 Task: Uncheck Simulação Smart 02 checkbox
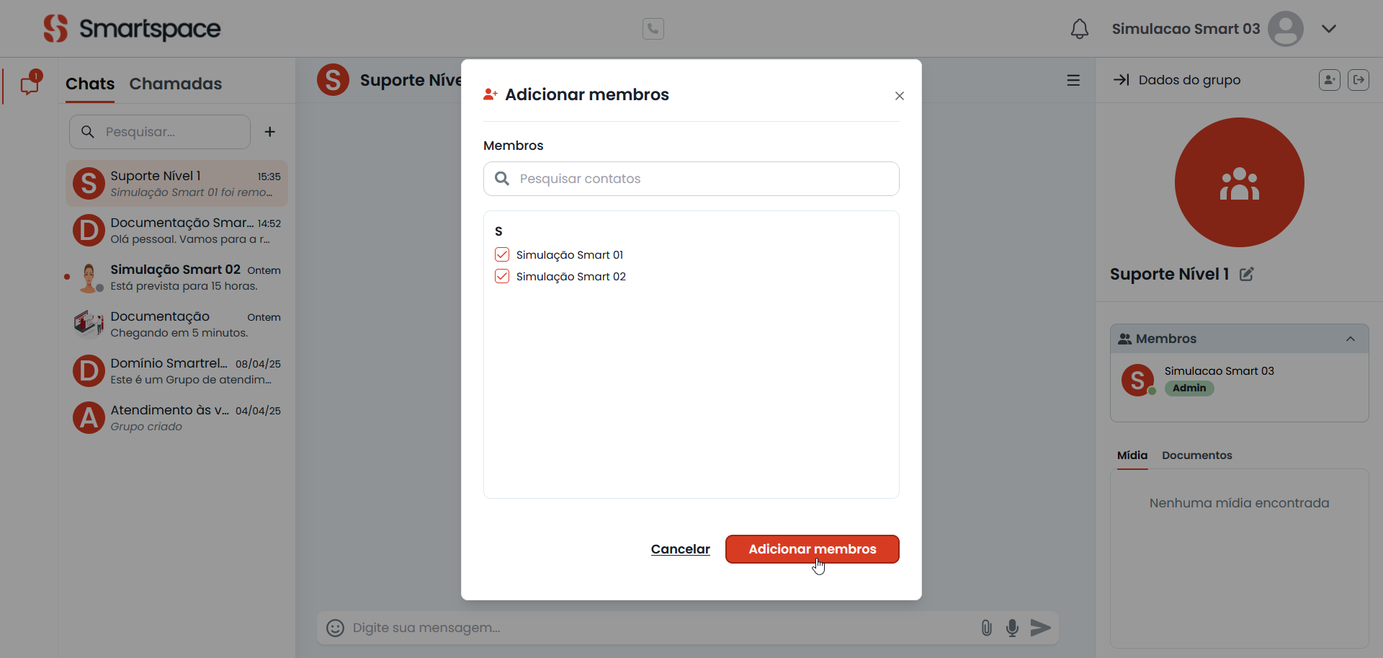point(502,276)
